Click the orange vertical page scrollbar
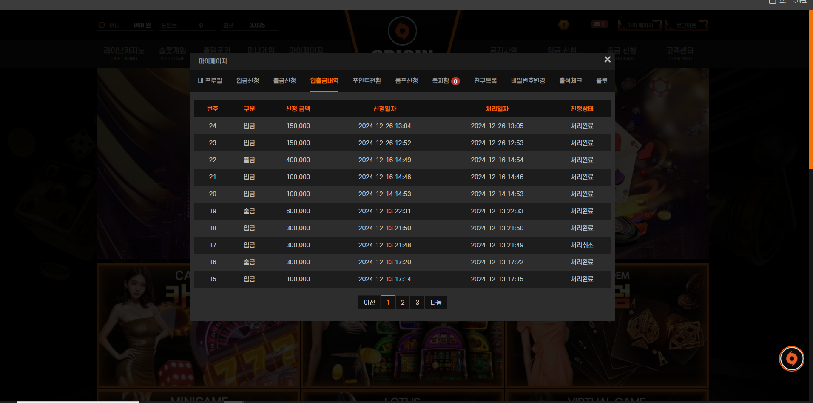 coord(810,89)
